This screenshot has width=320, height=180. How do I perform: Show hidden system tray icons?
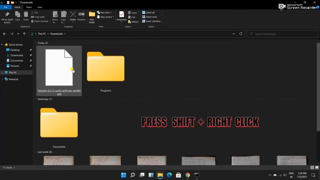(270, 175)
